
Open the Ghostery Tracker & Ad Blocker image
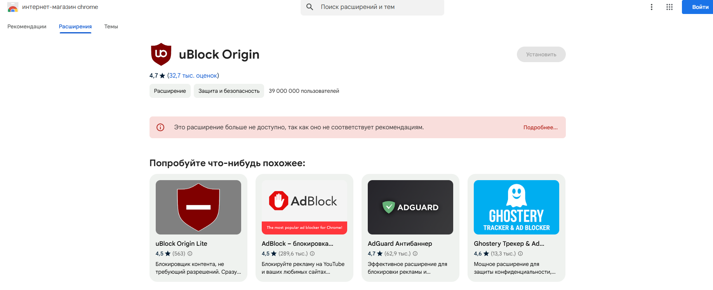tap(516, 207)
